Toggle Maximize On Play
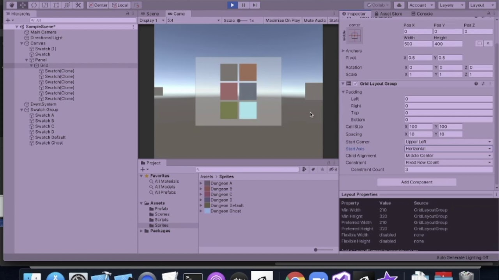The width and height of the screenshot is (499, 280). coord(283,20)
